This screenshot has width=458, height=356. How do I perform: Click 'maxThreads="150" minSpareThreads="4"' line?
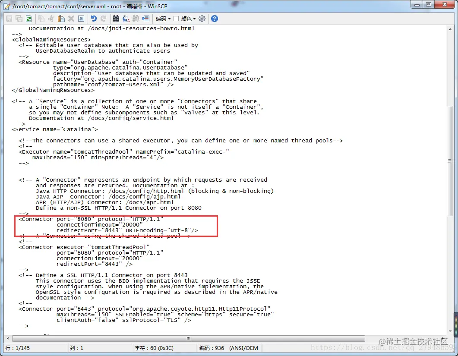[x=98, y=158]
